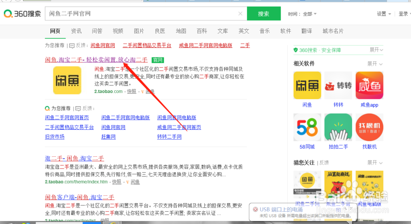Click the 官网 green badge
The height and width of the screenshot is (224, 411).
(x=158, y=60)
